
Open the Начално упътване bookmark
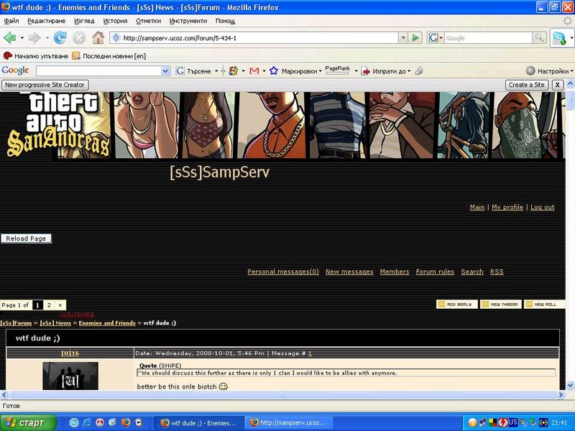pos(35,56)
